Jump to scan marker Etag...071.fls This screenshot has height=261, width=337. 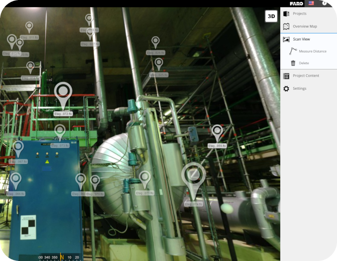click(144, 179)
